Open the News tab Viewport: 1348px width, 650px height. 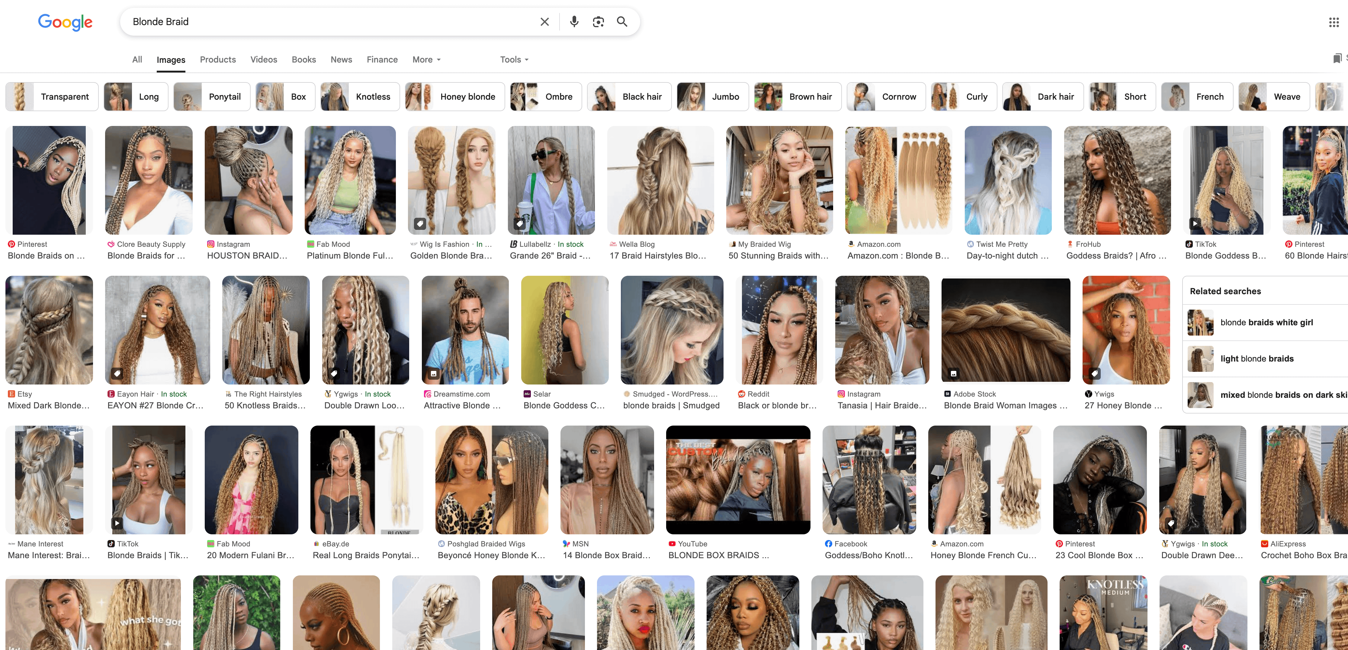click(x=341, y=60)
